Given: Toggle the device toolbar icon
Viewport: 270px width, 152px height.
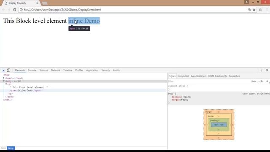Looking at the screenshot, I should (8, 70).
